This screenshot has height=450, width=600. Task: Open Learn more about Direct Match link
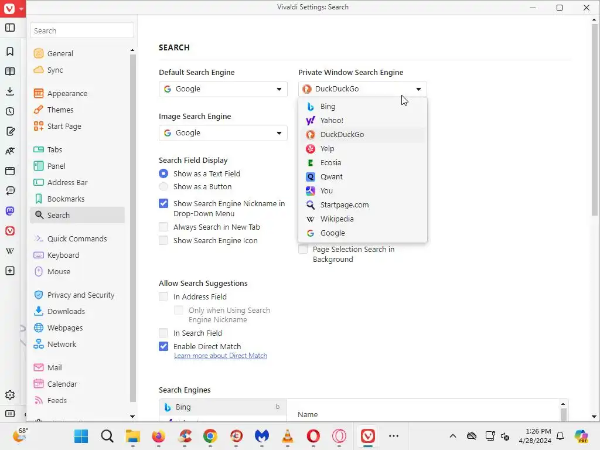[220, 356]
